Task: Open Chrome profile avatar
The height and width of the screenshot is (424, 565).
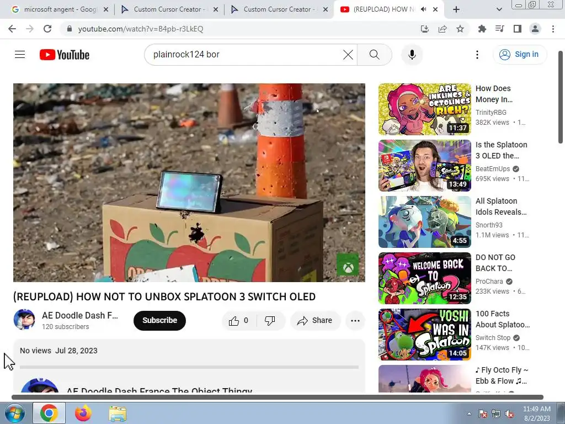Action: coord(535,29)
